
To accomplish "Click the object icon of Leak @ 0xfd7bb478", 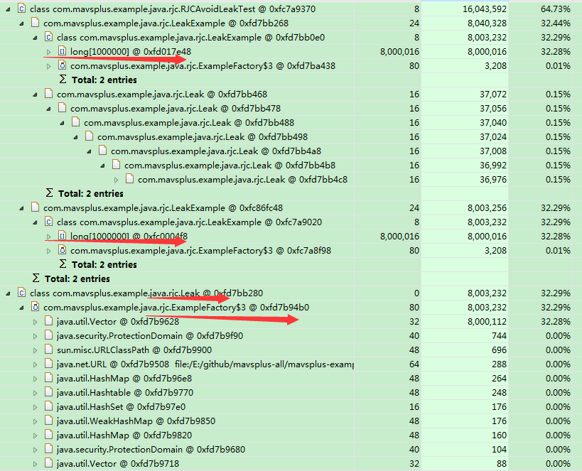I will click(63, 108).
